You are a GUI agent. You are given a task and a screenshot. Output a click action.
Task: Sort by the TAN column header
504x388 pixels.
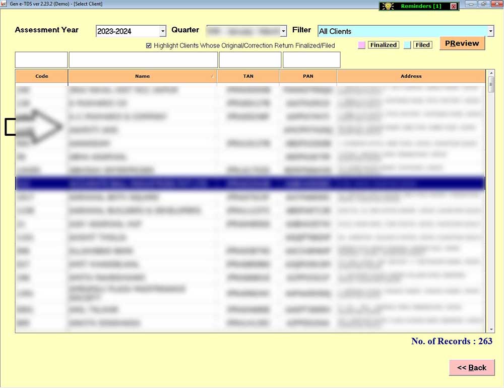[248, 76]
